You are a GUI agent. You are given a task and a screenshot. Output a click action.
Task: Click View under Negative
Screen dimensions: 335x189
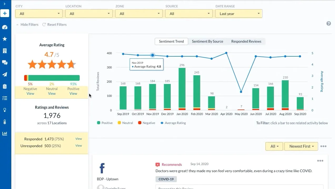[x=30, y=93]
